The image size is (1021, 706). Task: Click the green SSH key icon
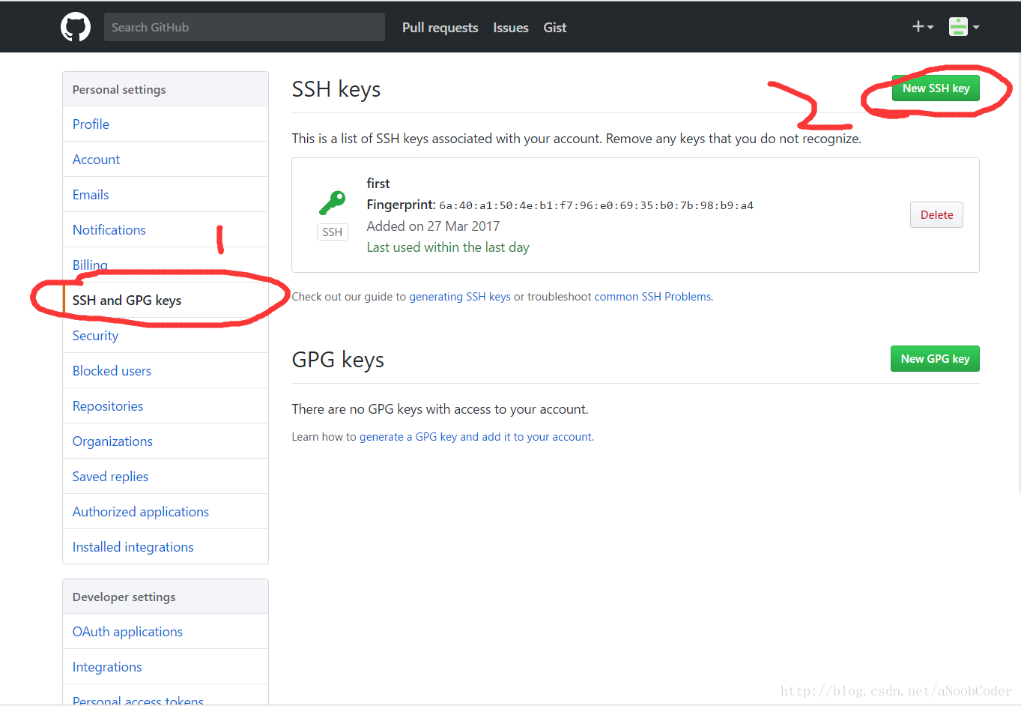(x=332, y=202)
